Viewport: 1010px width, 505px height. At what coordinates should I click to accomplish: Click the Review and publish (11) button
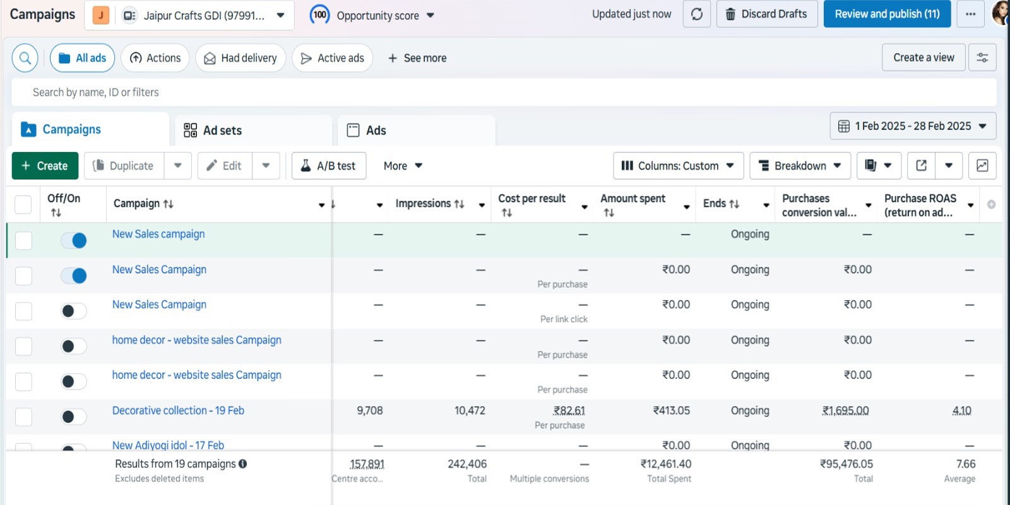click(x=887, y=14)
